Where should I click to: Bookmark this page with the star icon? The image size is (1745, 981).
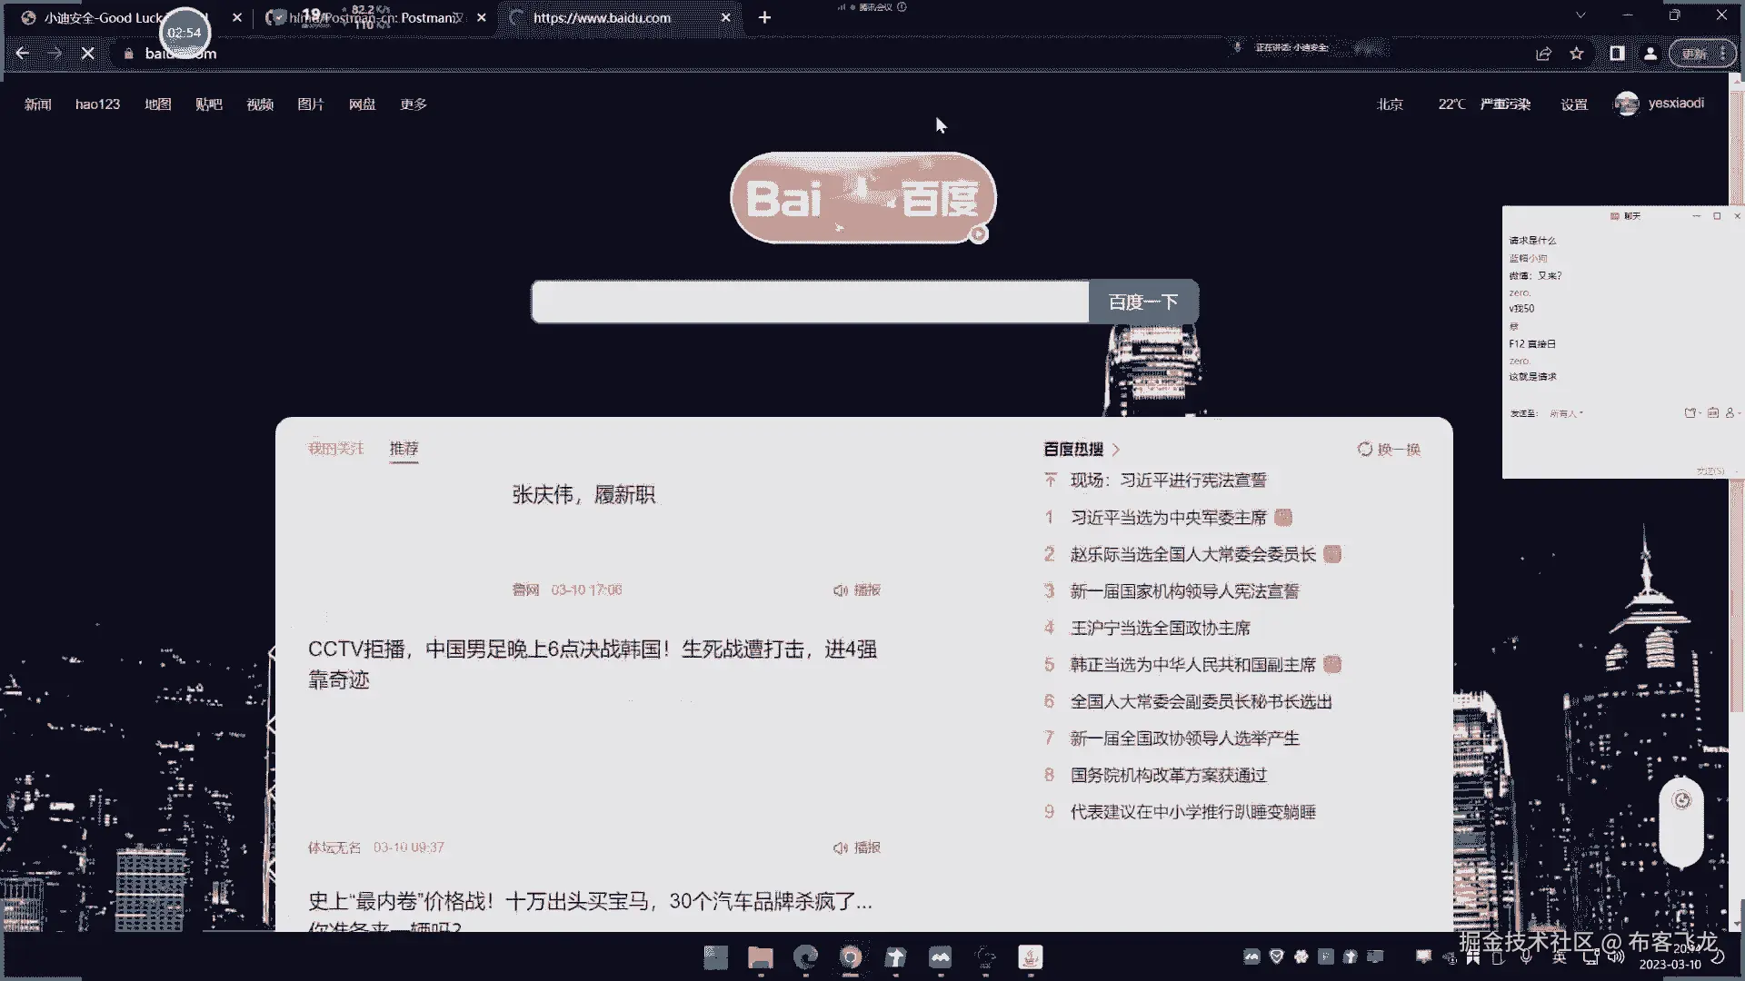tap(1577, 54)
